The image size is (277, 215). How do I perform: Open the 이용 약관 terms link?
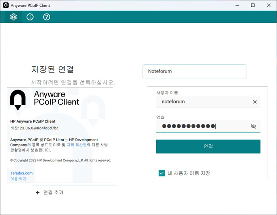coord(18,179)
